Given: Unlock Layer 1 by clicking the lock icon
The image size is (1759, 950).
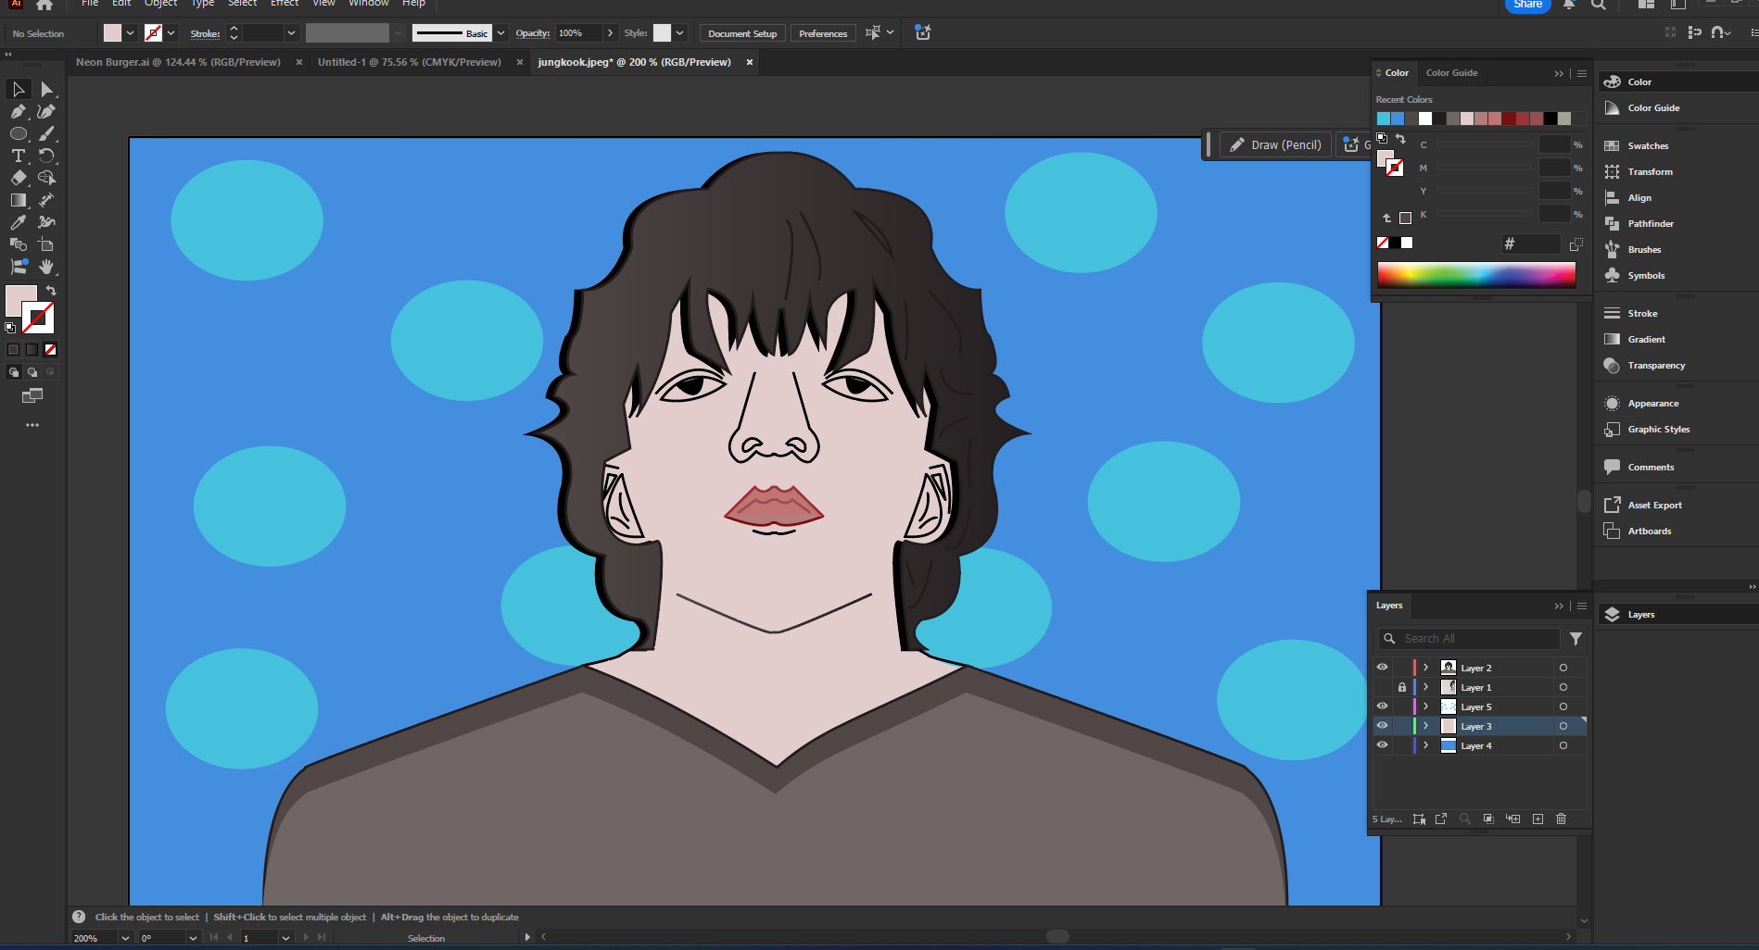Looking at the screenshot, I should click(x=1402, y=687).
